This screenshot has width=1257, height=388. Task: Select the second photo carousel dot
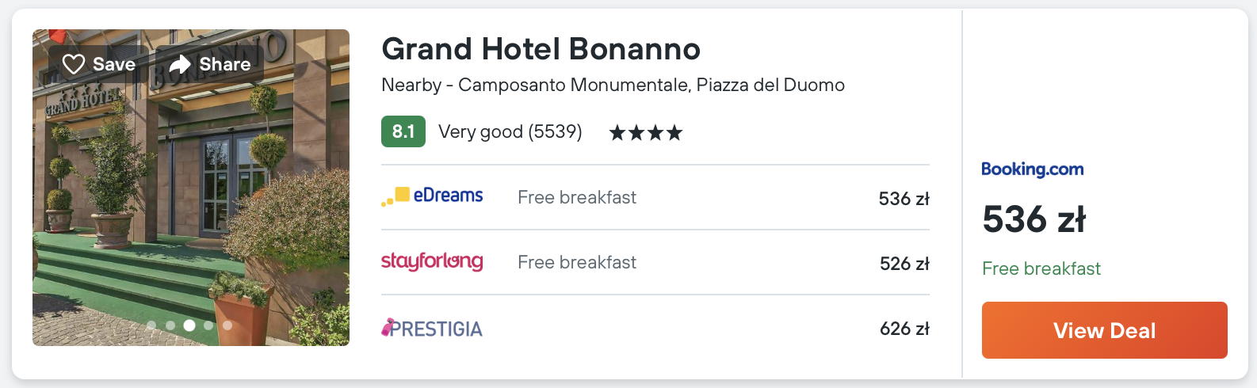(x=170, y=325)
